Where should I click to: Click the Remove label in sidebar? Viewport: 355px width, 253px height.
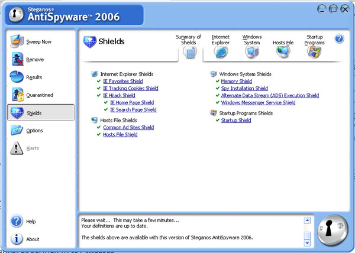tap(35, 60)
